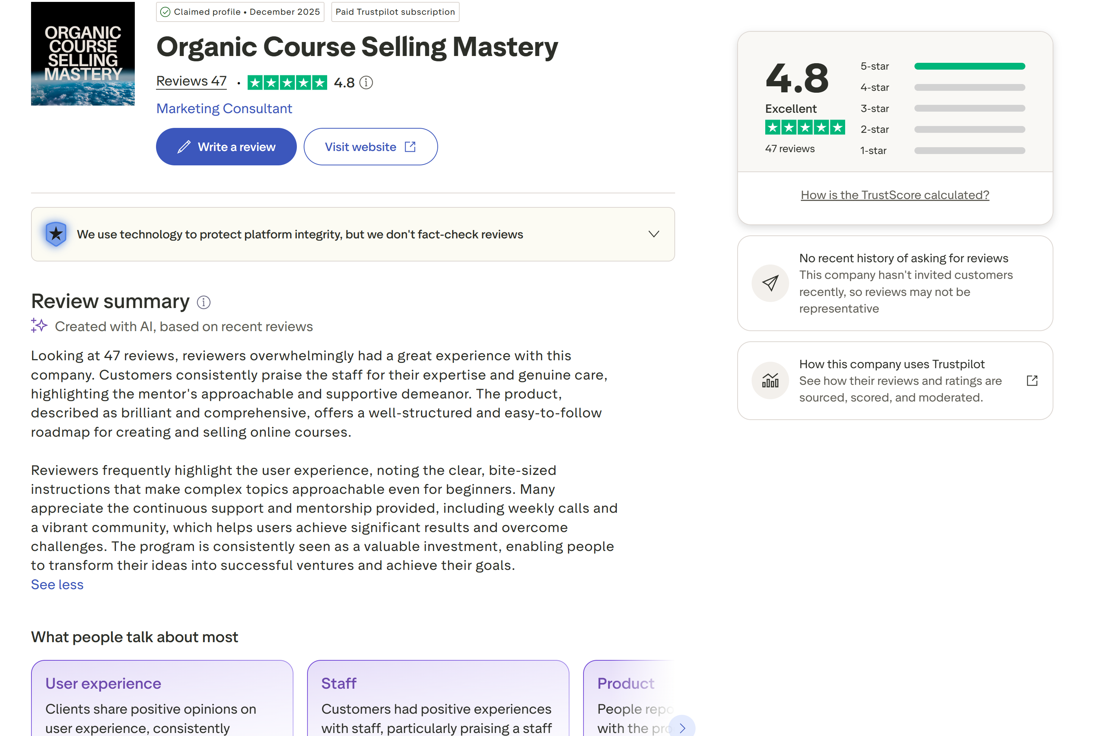Click the Paid Trustpilot subscription badge
The image size is (1103, 736).
tap(395, 12)
